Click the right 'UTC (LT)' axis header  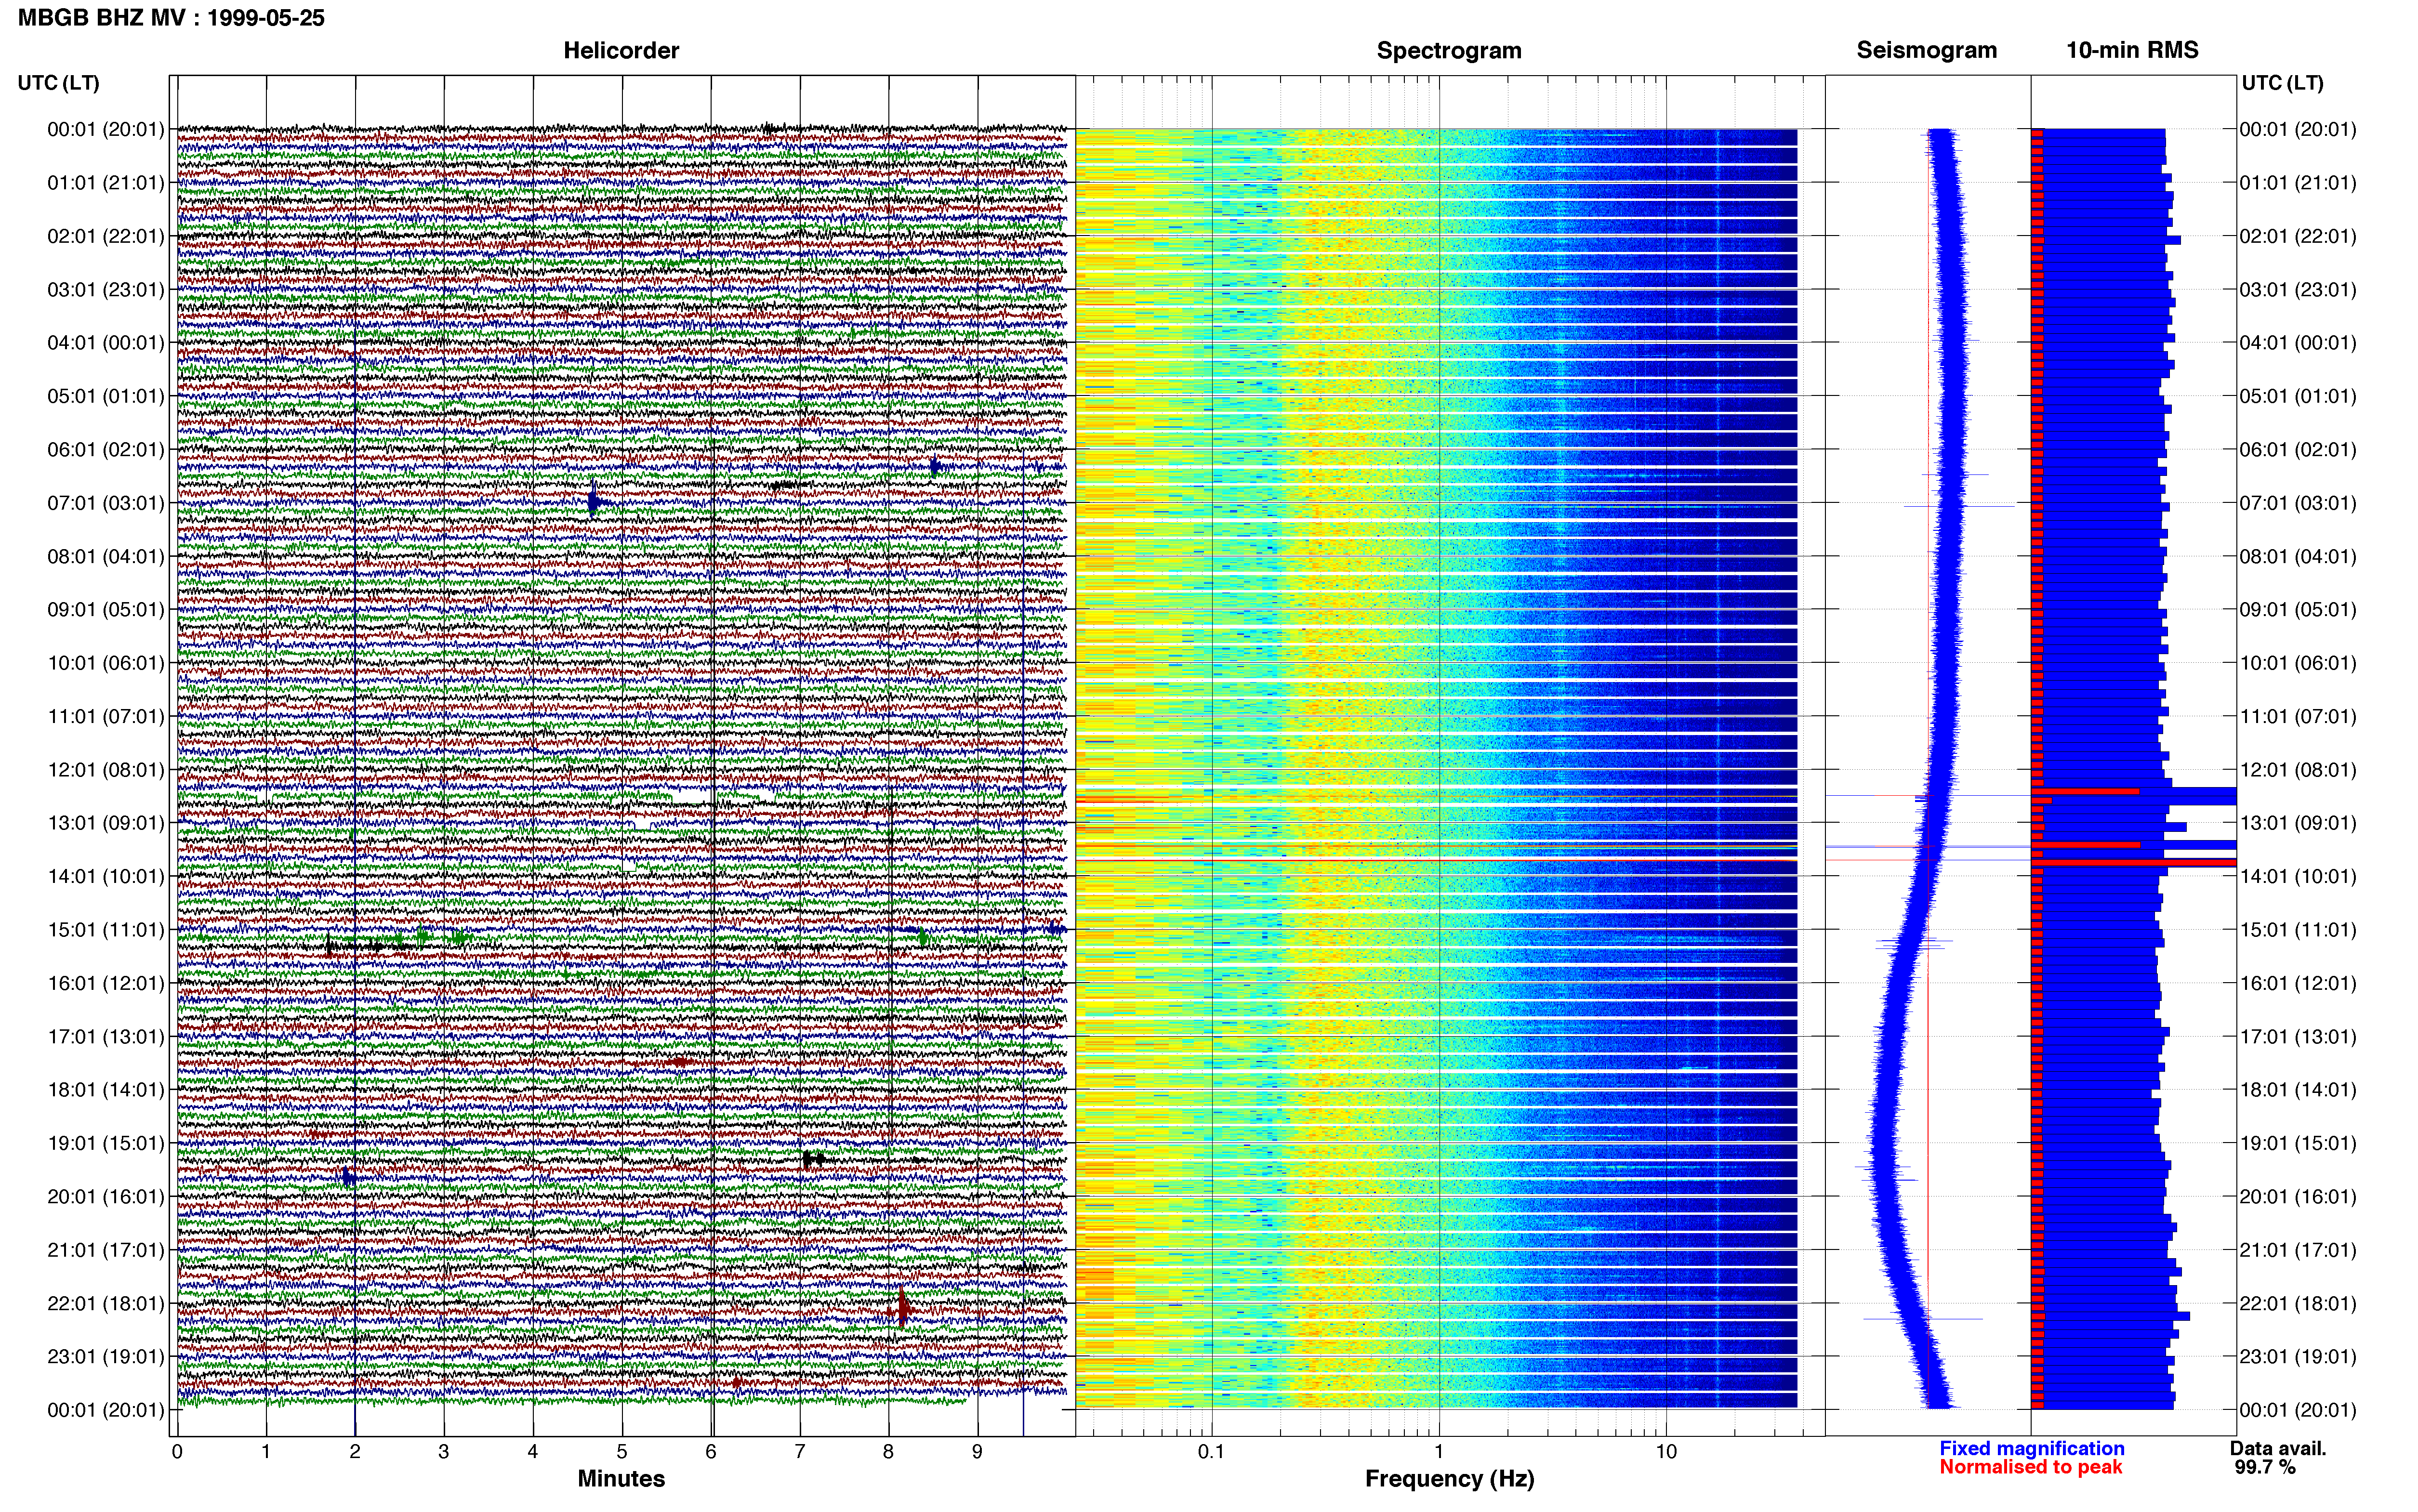pos(2282,83)
